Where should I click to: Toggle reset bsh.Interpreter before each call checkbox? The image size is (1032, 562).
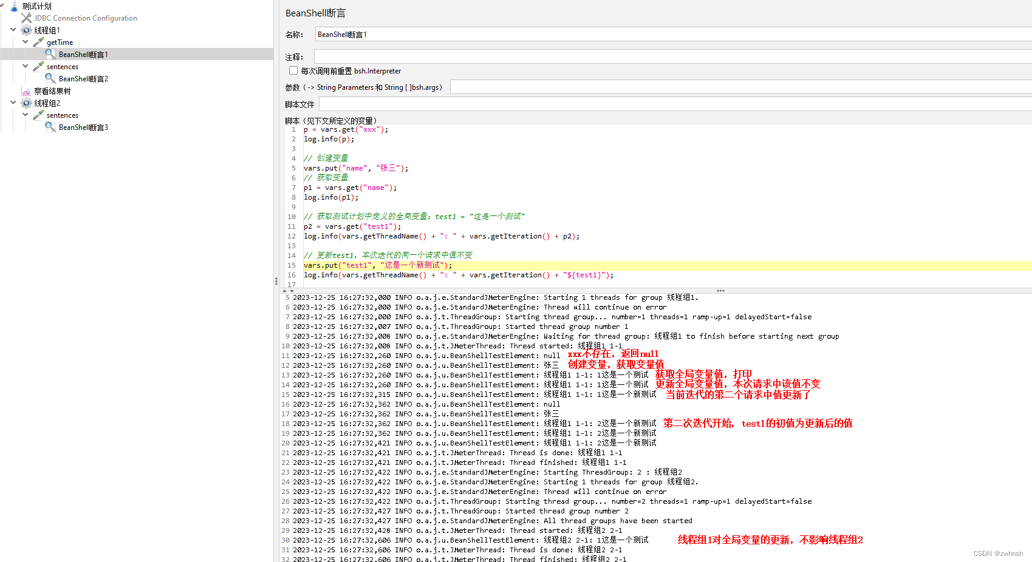point(293,71)
